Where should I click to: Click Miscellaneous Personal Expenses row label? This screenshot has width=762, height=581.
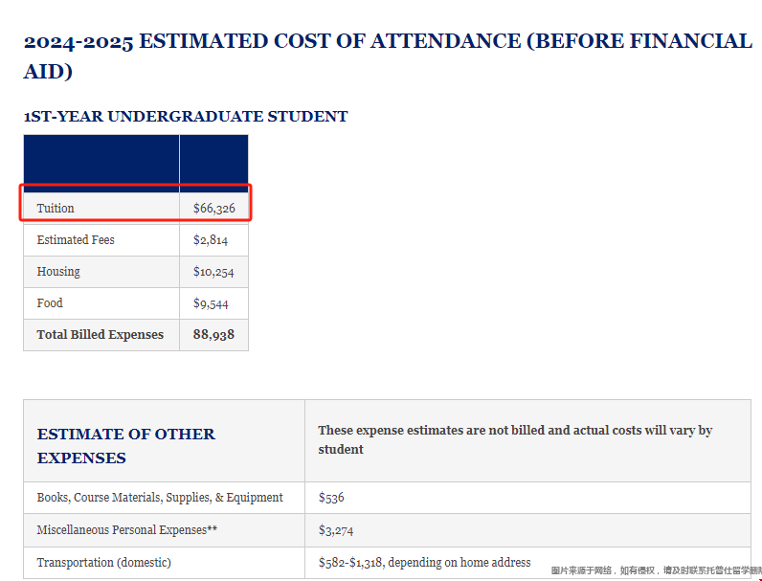(x=126, y=530)
